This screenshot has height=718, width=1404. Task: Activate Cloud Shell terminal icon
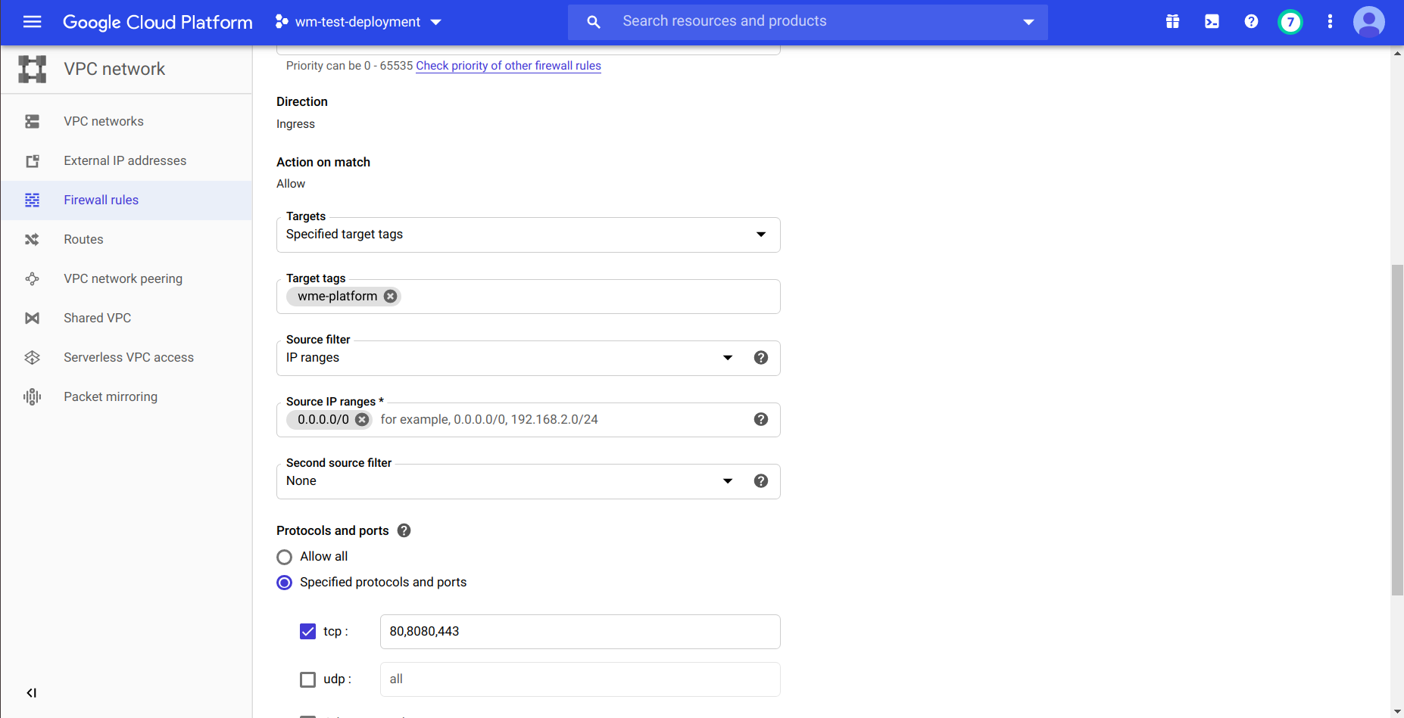point(1212,22)
